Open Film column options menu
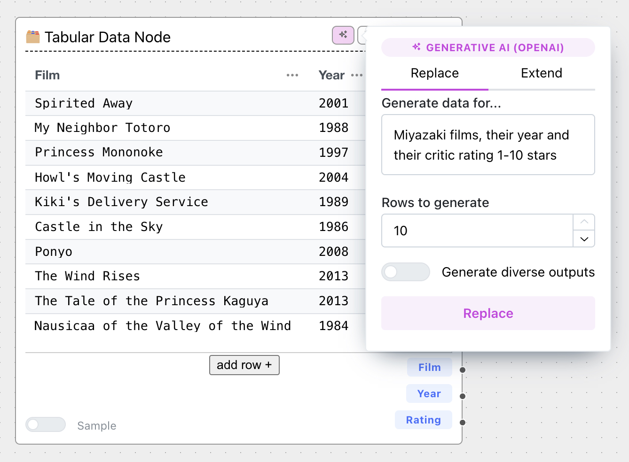This screenshot has width=629, height=462. [x=292, y=76]
